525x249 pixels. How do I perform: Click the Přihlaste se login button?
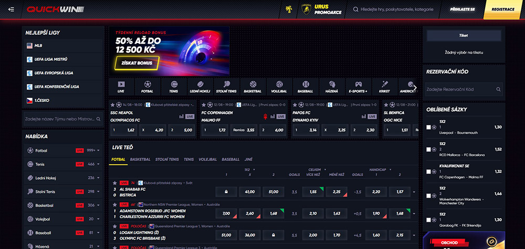click(462, 9)
